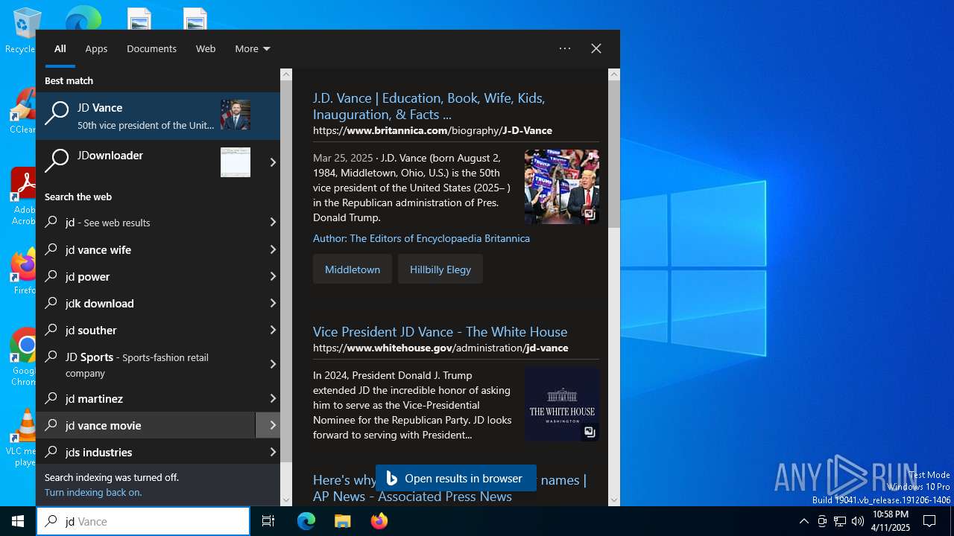The width and height of the screenshot is (954, 536).
Task: Click the Hillbilly Elegy tag button
Action: pos(440,269)
